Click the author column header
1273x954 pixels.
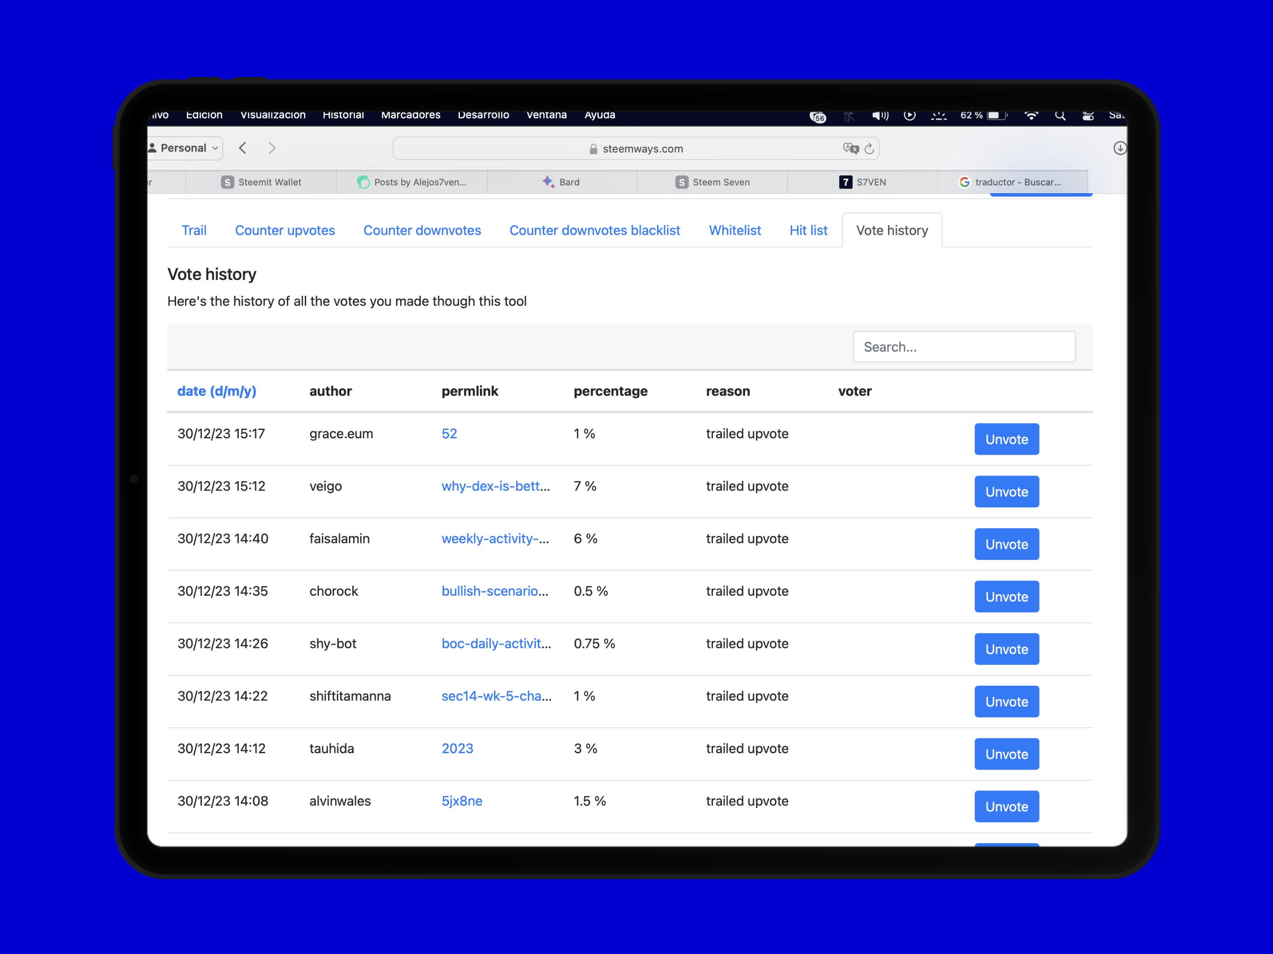click(x=330, y=391)
